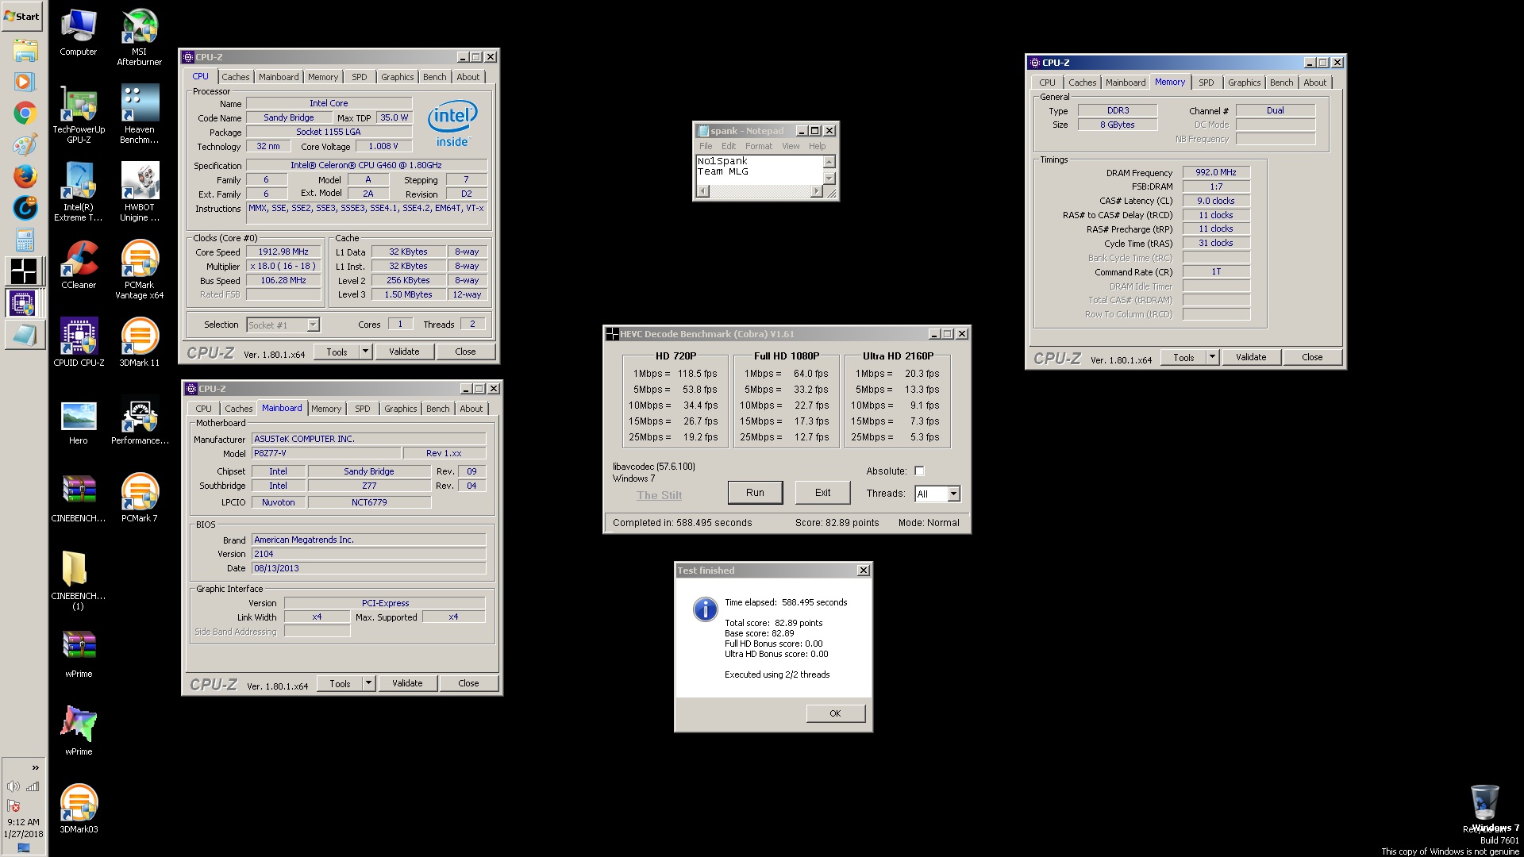Click the Tools button in Mainboard window

[x=340, y=683]
